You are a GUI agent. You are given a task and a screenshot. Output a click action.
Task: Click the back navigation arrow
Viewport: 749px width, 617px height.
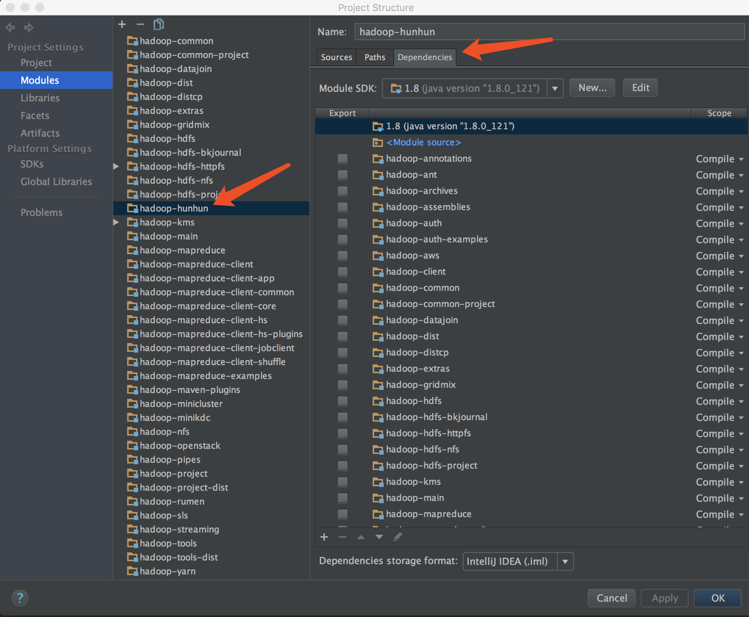pos(10,27)
